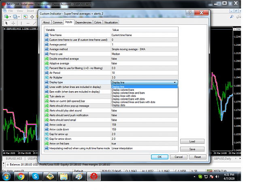253x190 pixels.
Task: Open the Insert menu
Action: pyautogui.click(x=30, y=11)
